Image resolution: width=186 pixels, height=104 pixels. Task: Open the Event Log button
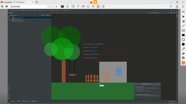[172, 101]
